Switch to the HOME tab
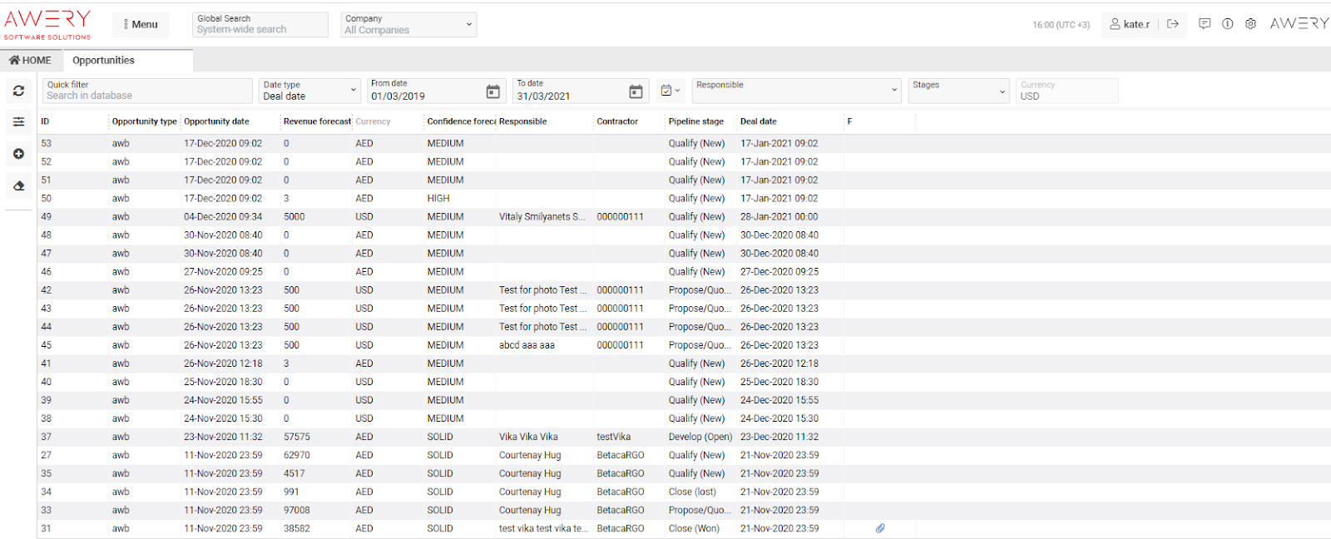This screenshot has height=539, width=1331. (x=31, y=61)
